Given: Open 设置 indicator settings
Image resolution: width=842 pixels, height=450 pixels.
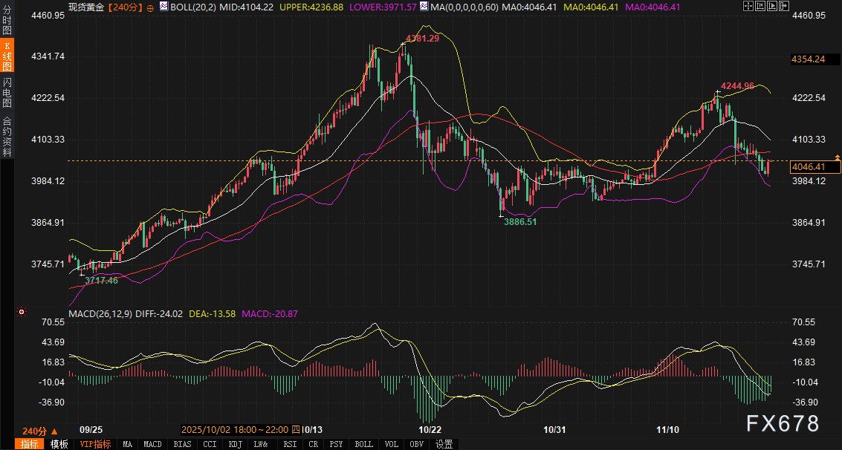Looking at the screenshot, I should [444, 444].
